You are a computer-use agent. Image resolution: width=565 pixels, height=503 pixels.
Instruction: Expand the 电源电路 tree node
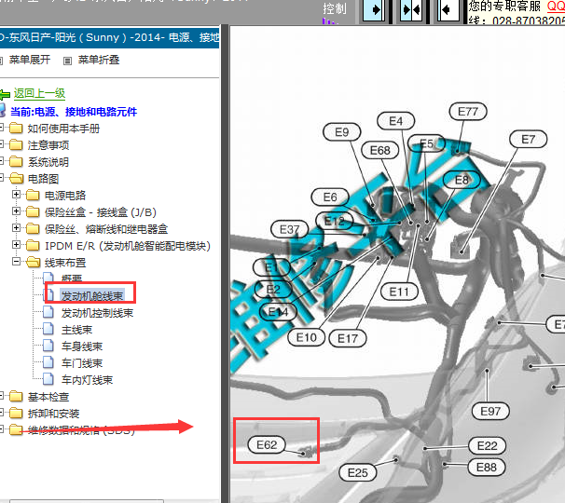16,195
